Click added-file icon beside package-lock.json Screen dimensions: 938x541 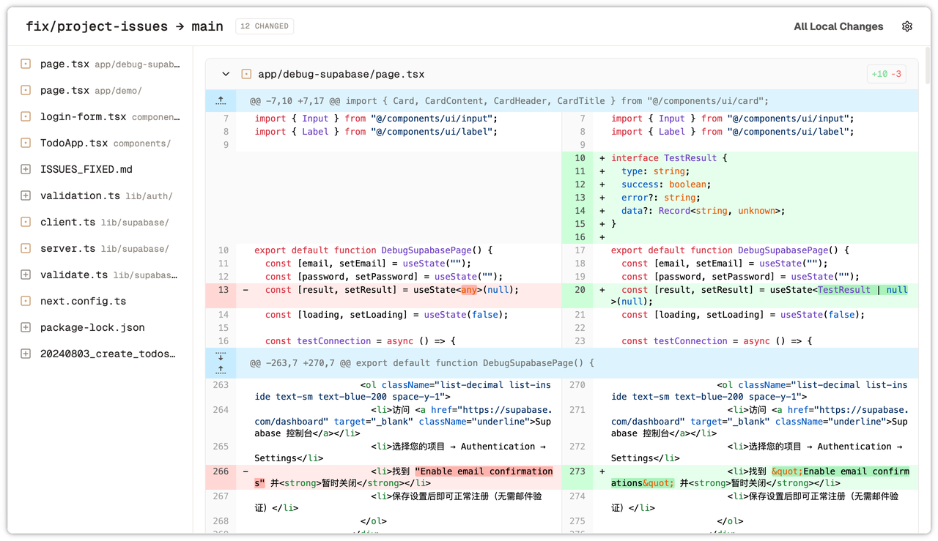26,328
